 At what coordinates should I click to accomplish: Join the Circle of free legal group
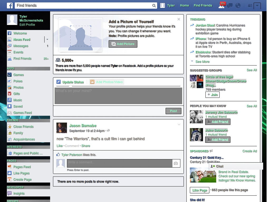pyautogui.click(x=213, y=95)
